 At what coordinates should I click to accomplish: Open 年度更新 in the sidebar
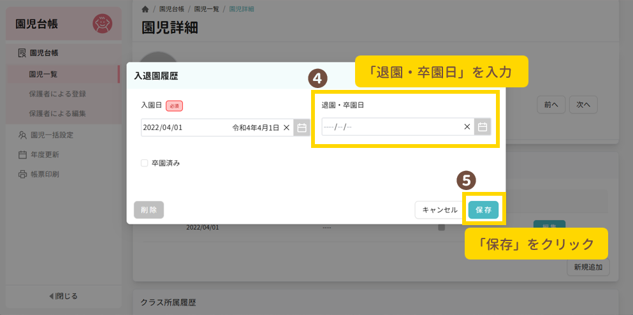pos(45,154)
